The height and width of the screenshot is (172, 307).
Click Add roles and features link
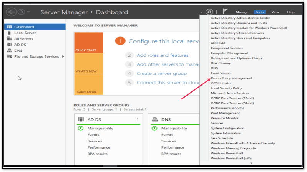pos(163,55)
